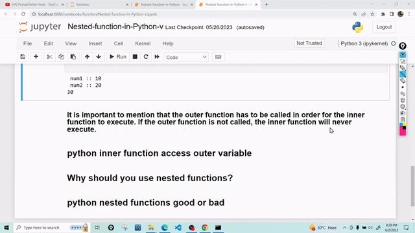Open the Kernel menu

point(143,43)
